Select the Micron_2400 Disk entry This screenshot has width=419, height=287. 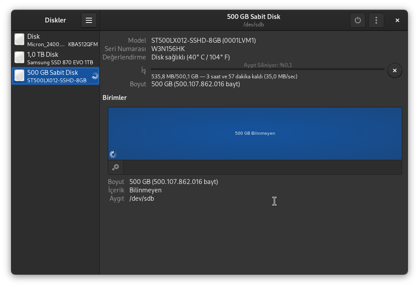pyautogui.click(x=55, y=40)
